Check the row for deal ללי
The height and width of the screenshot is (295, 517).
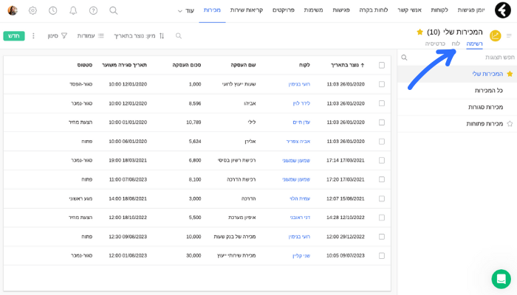(x=382, y=122)
